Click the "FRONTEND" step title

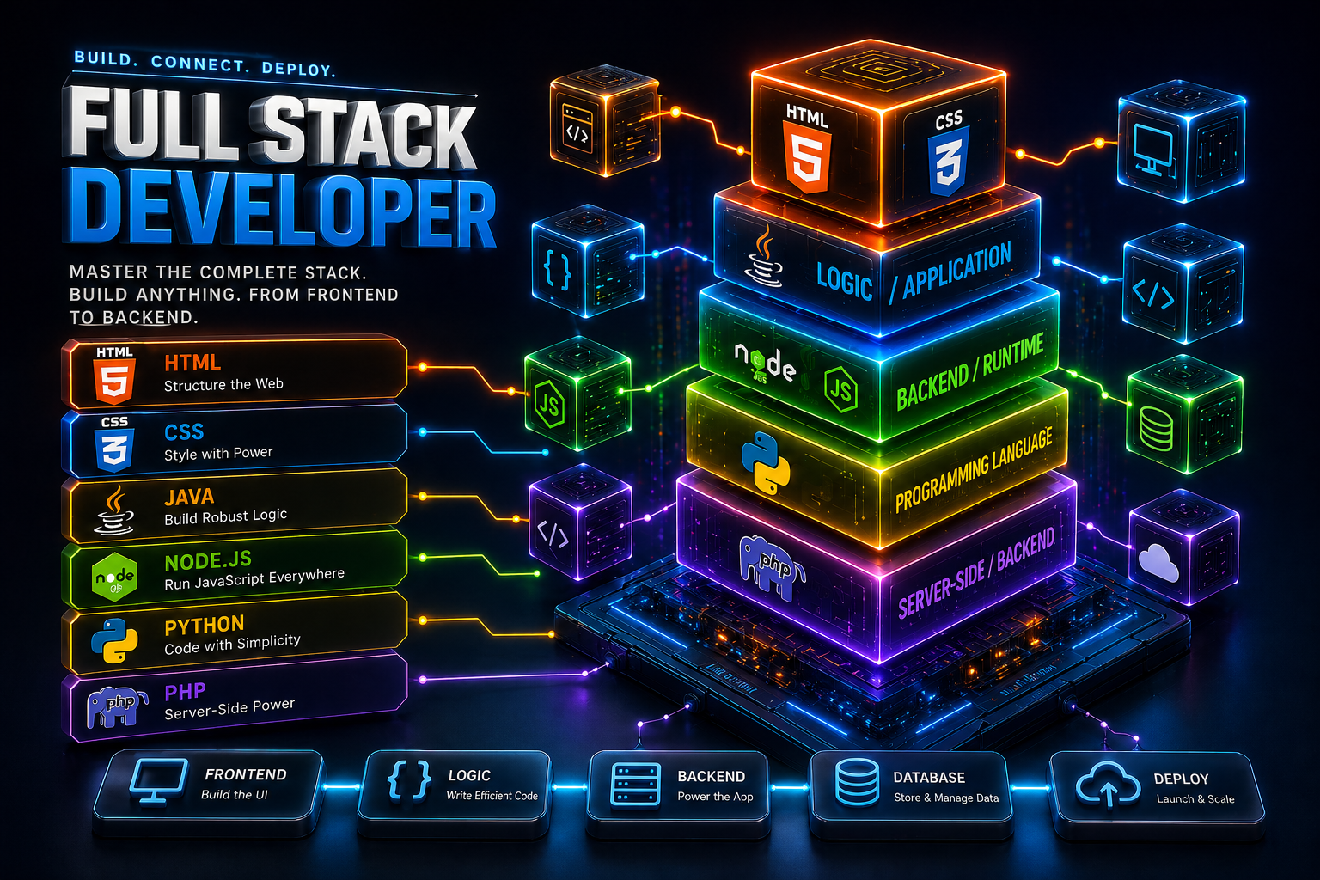(245, 774)
